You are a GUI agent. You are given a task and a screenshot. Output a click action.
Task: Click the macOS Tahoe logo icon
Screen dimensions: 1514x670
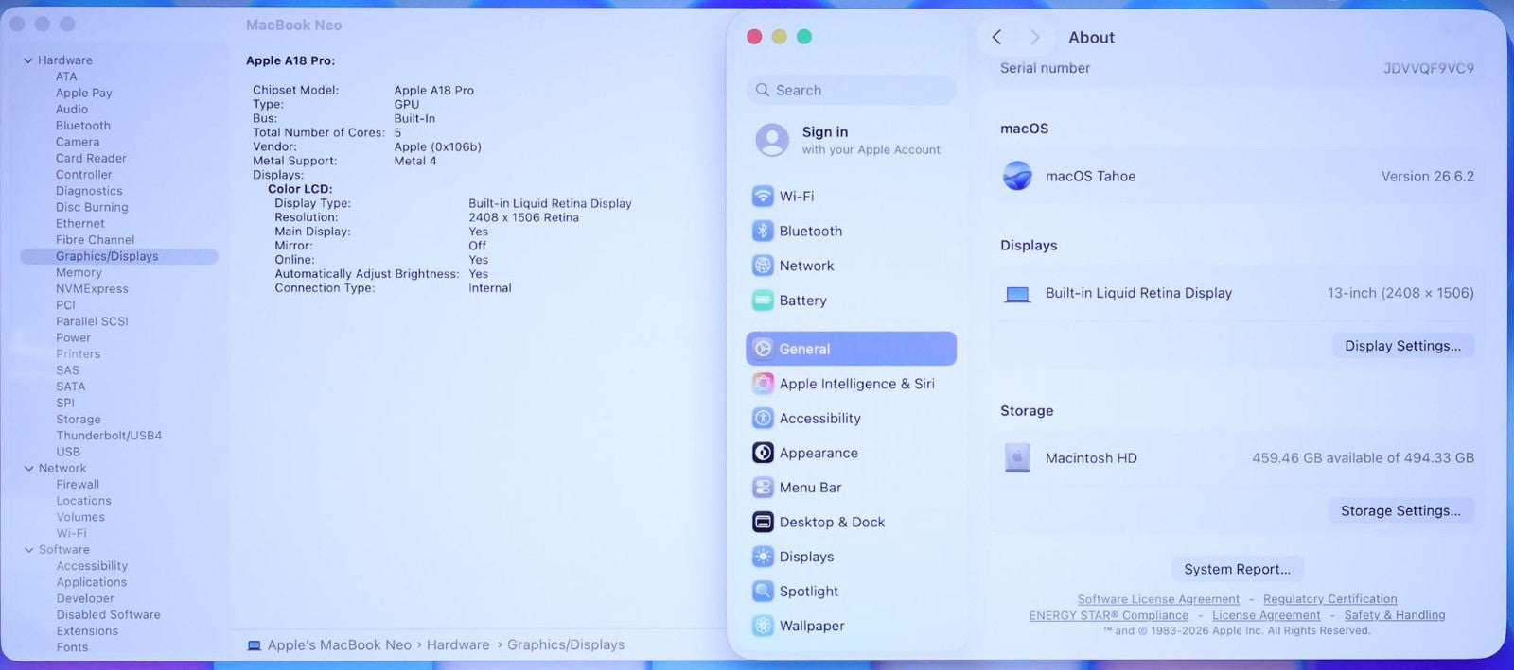point(1017,176)
